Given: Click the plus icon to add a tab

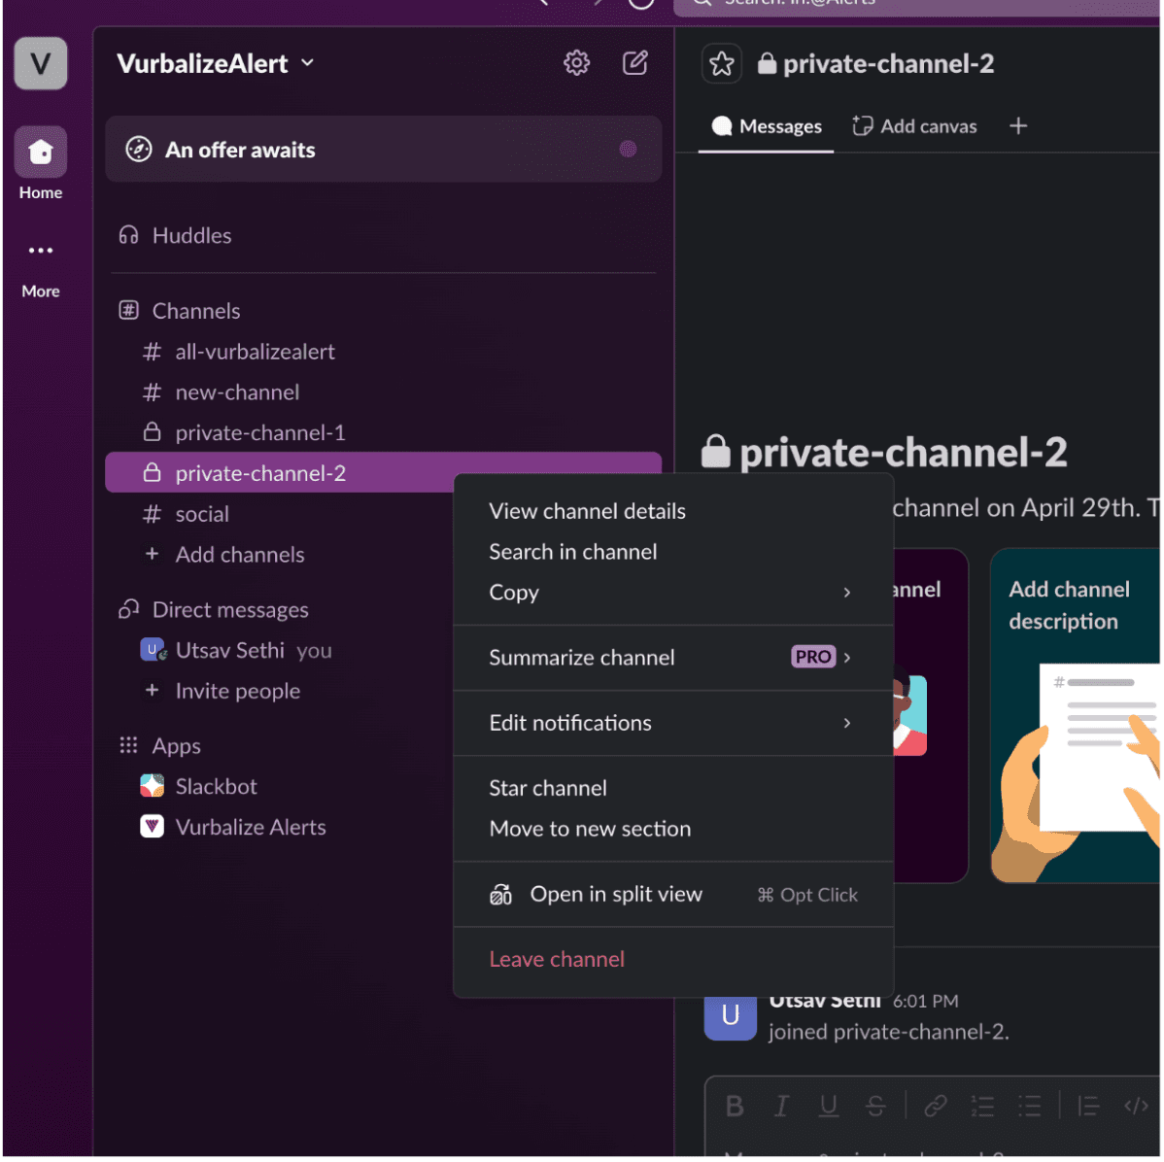Looking at the screenshot, I should point(1017,126).
